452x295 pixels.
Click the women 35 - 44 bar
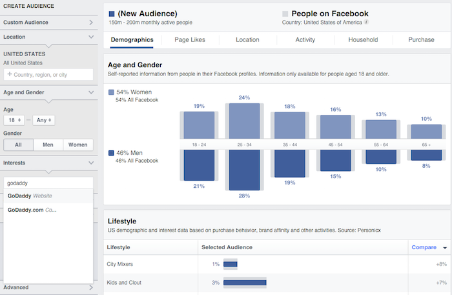pos(290,125)
